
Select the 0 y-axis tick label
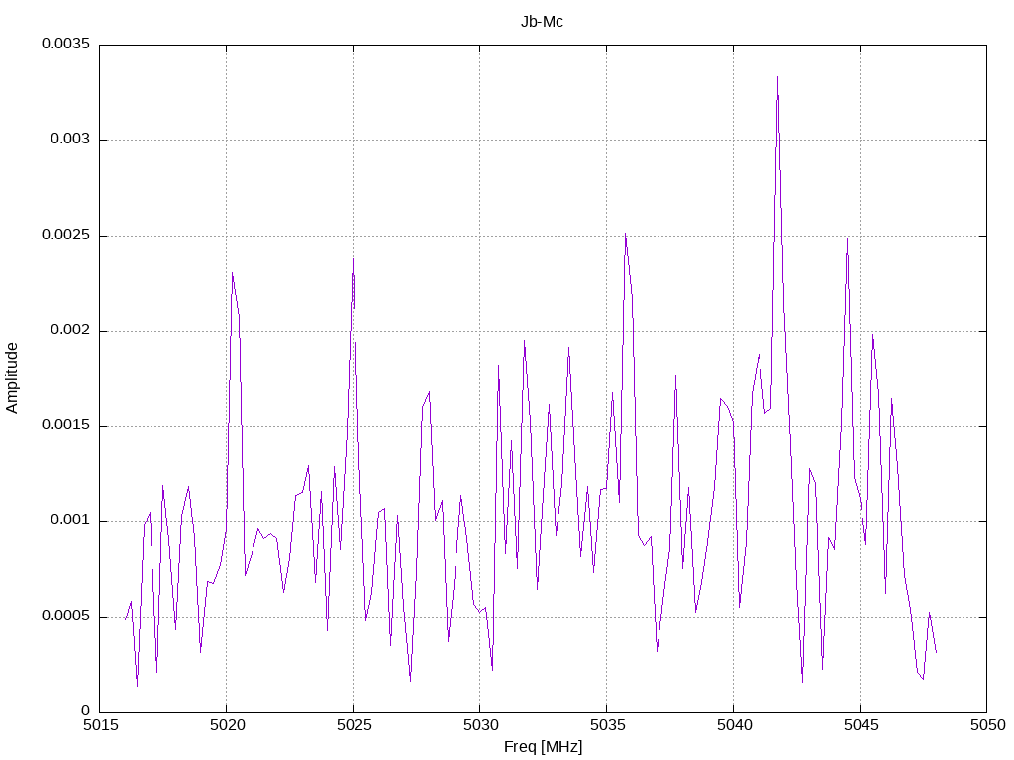click(86, 711)
